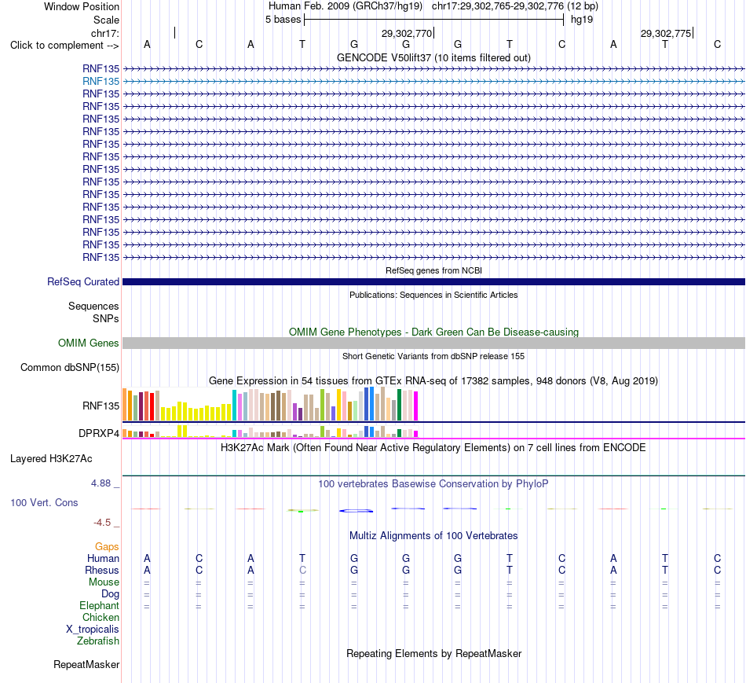Click the light blue RNF135 transcript line
This screenshot has height=683, width=746.
433,82
